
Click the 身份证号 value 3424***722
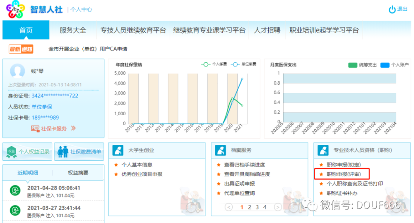(55, 96)
